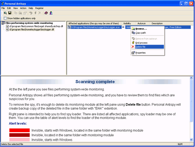Click the disabled Copy path toolbar icon
The height and width of the screenshot is (147, 195).
16,13
